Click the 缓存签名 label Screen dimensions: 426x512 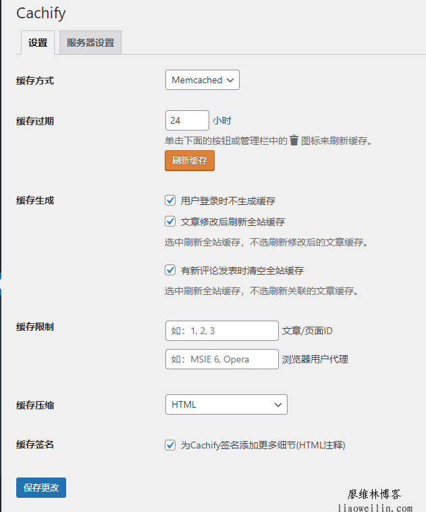35,444
